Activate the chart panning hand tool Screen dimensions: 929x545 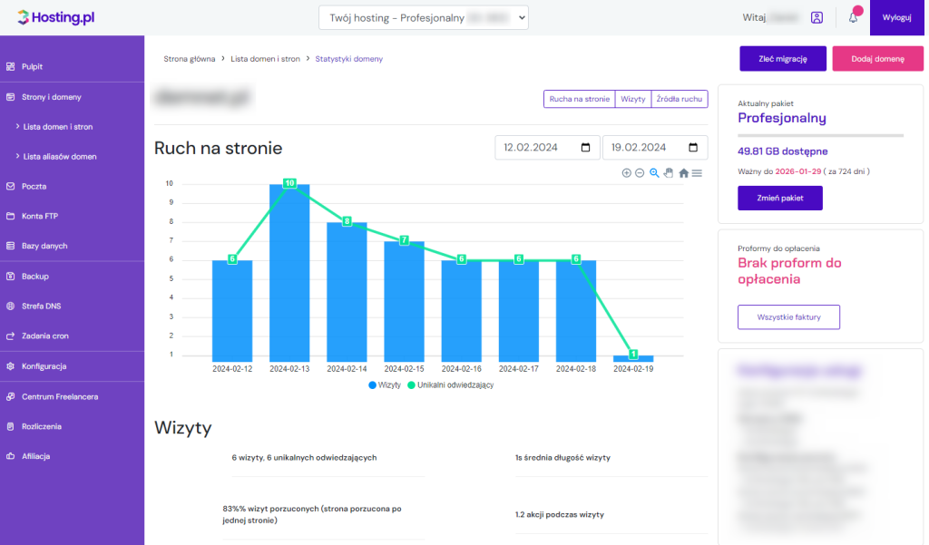pyautogui.click(x=669, y=173)
